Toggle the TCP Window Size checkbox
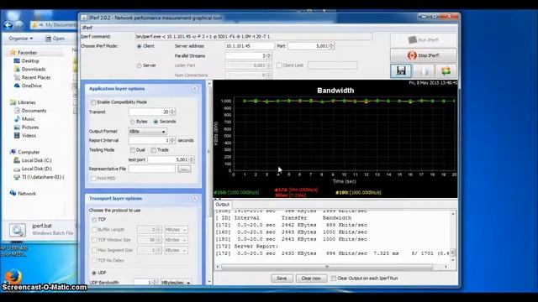Image resolution: width=538 pixels, height=302 pixels. (94, 240)
